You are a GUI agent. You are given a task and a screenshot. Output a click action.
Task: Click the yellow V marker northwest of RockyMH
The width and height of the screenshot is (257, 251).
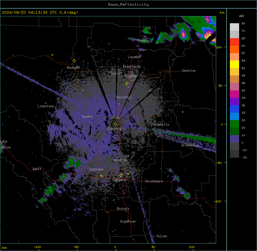tap(52, 55)
